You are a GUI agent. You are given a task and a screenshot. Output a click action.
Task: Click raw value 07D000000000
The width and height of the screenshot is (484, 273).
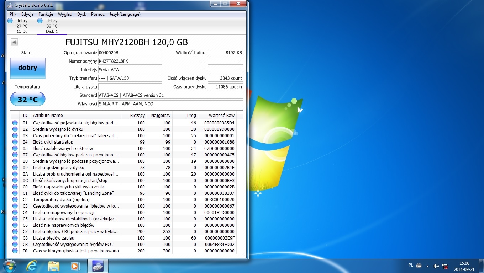click(x=219, y=148)
